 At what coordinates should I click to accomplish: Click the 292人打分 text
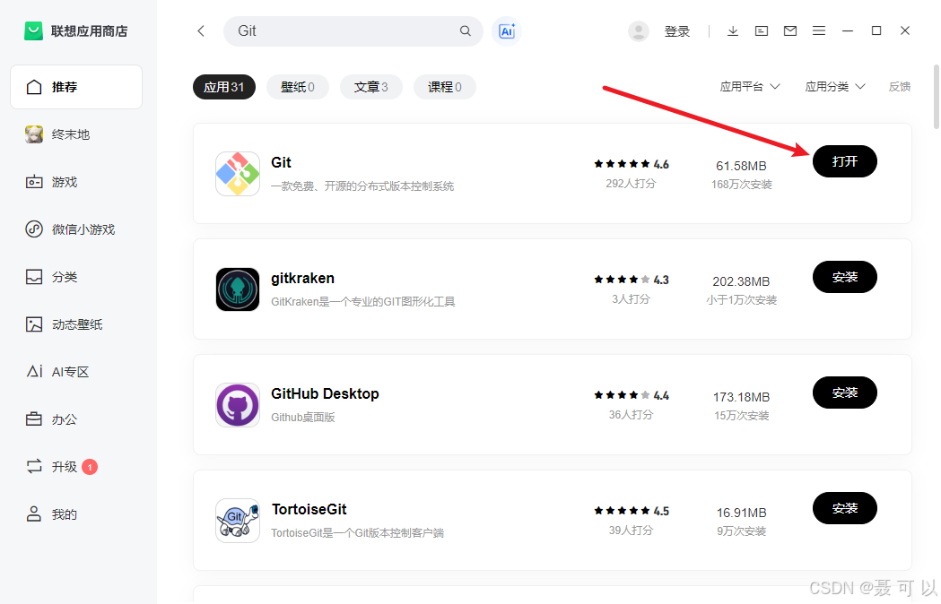click(631, 184)
